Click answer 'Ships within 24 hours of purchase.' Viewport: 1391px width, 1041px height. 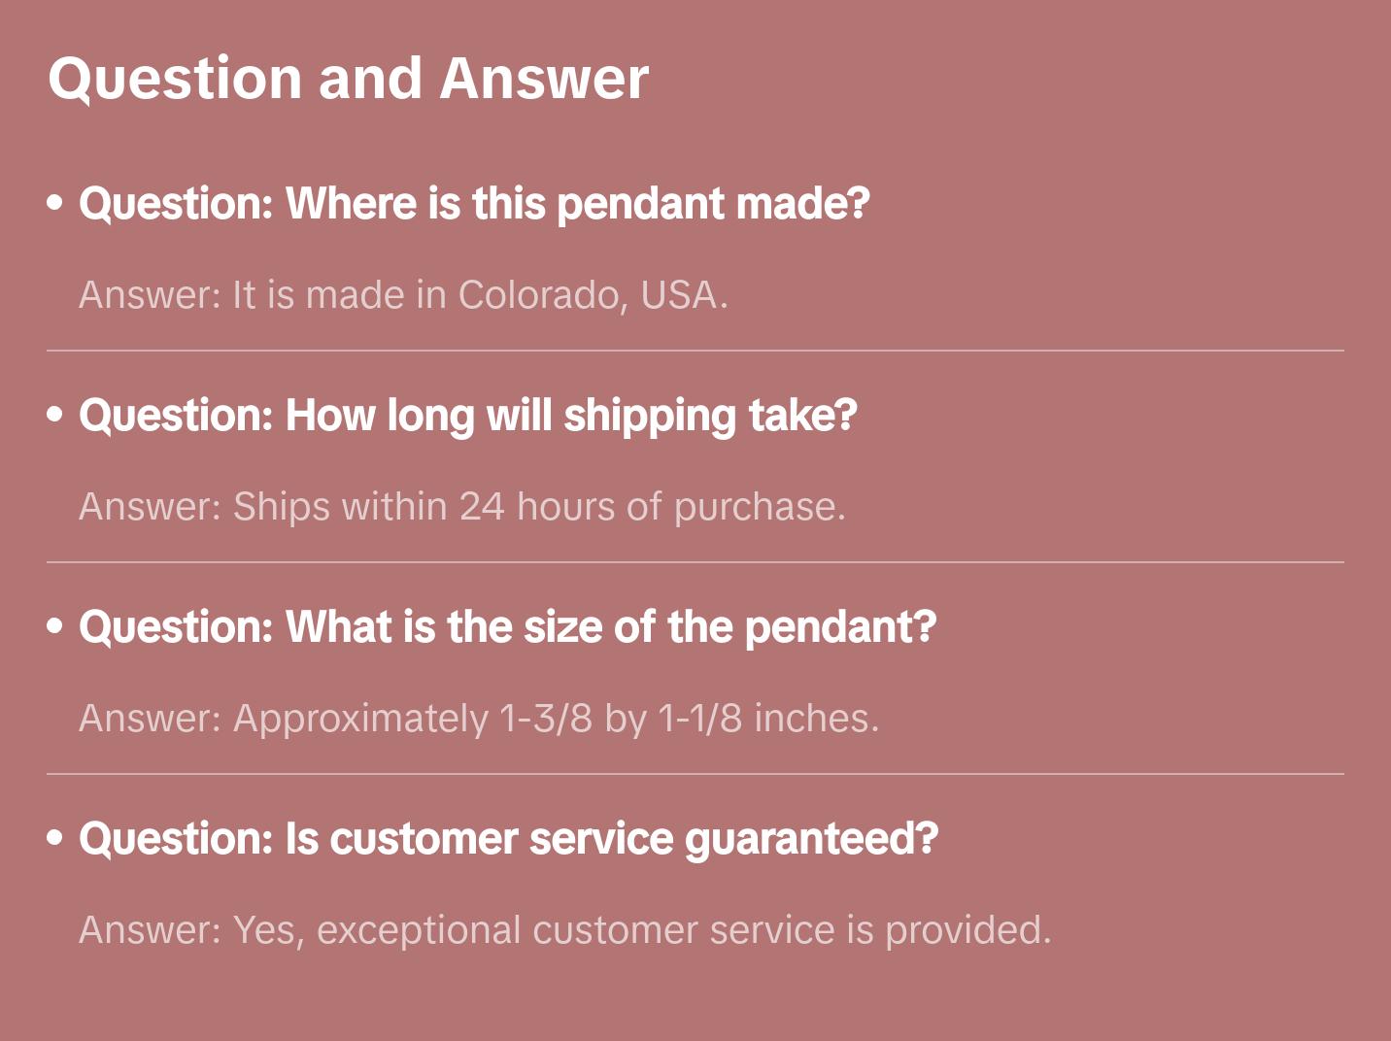pos(461,507)
